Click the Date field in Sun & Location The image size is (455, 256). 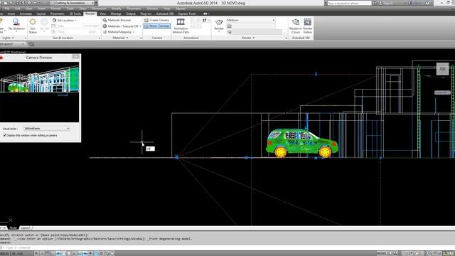[x=75, y=26]
